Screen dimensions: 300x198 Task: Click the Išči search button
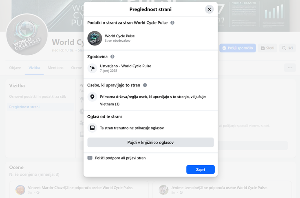pos(287,48)
